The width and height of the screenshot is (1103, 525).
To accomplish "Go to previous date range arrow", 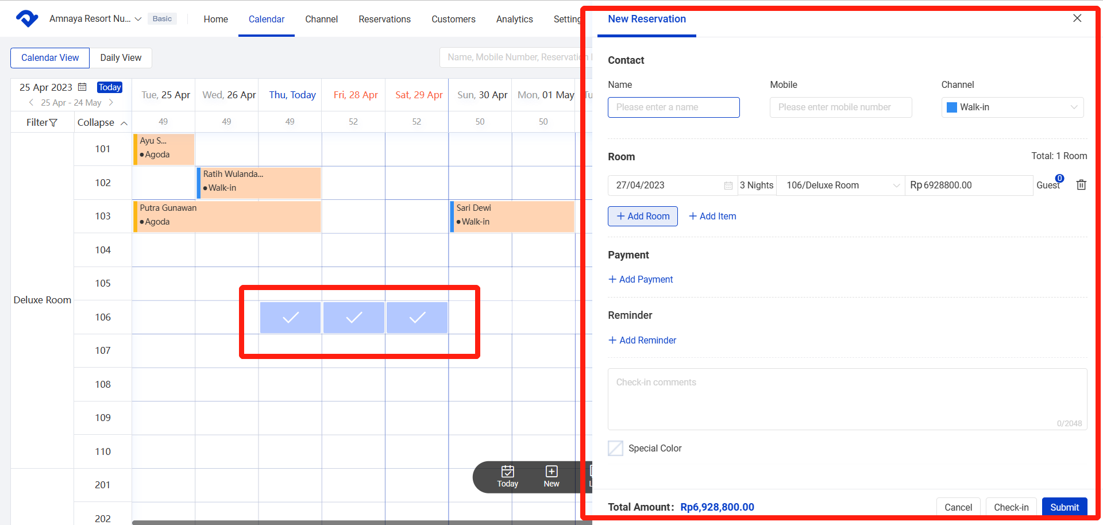I will [x=31, y=103].
